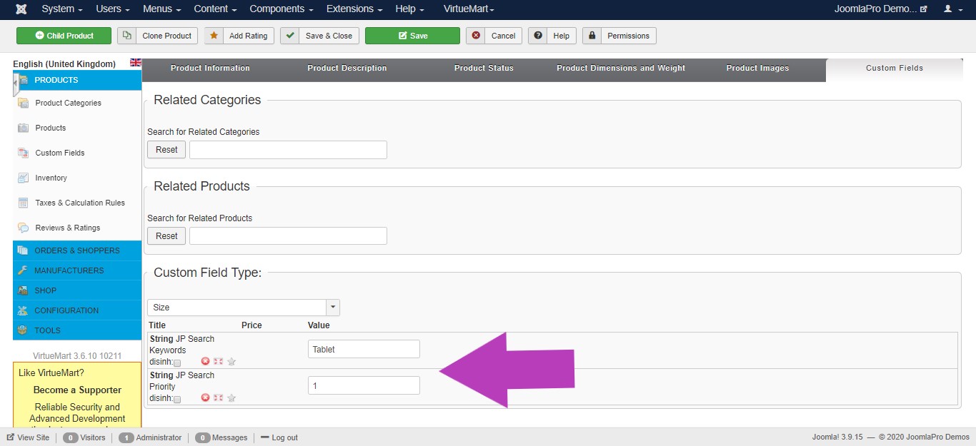This screenshot has width=976, height=446.
Task: Open Reviews & Ratings in sidebar
Action: 67,228
